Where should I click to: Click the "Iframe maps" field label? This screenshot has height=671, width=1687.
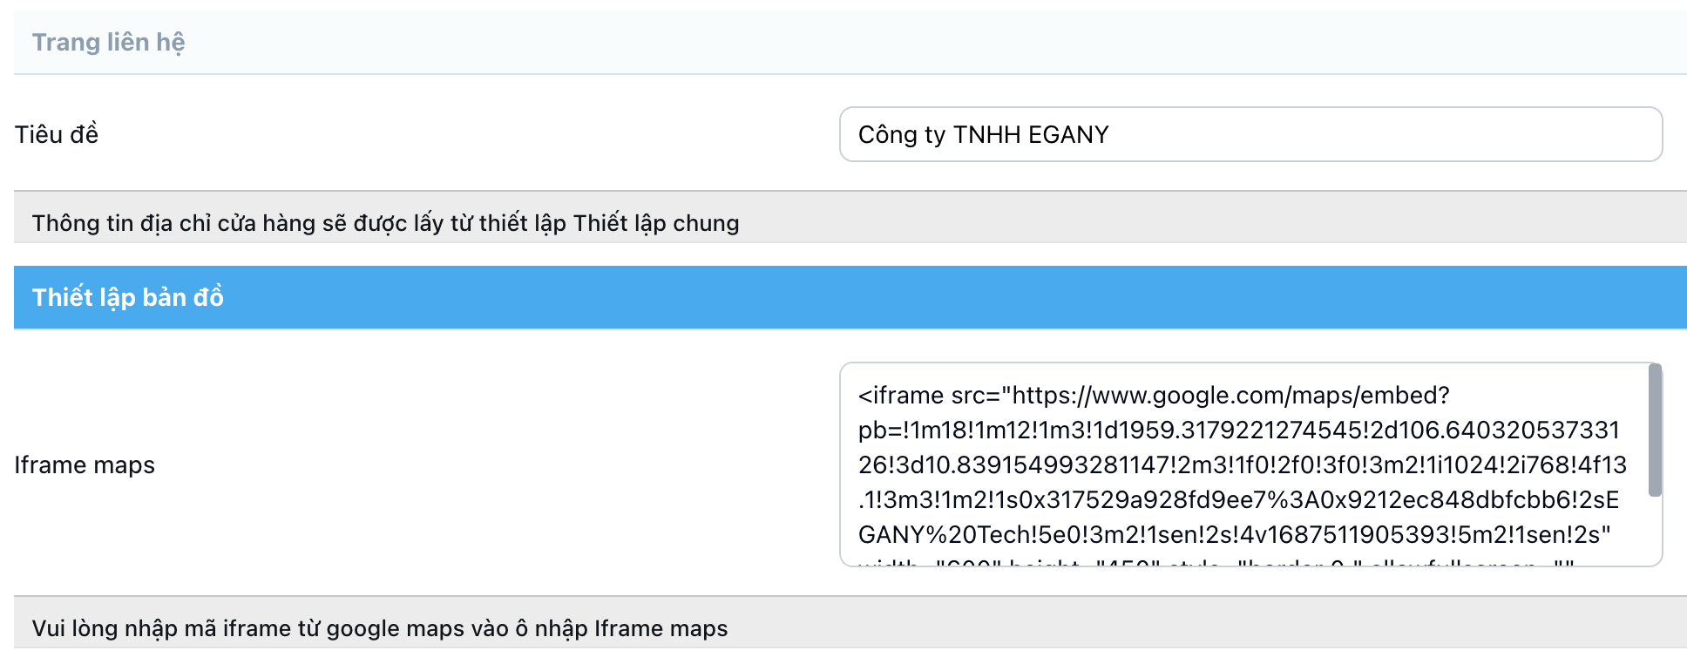85,465
